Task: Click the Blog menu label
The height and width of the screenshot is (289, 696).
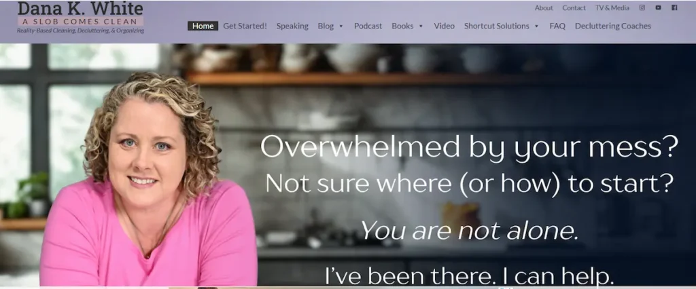Action: pyautogui.click(x=326, y=26)
